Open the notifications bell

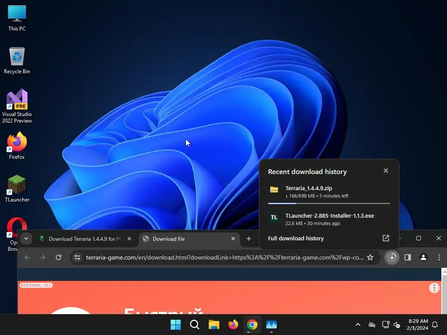[435, 325]
